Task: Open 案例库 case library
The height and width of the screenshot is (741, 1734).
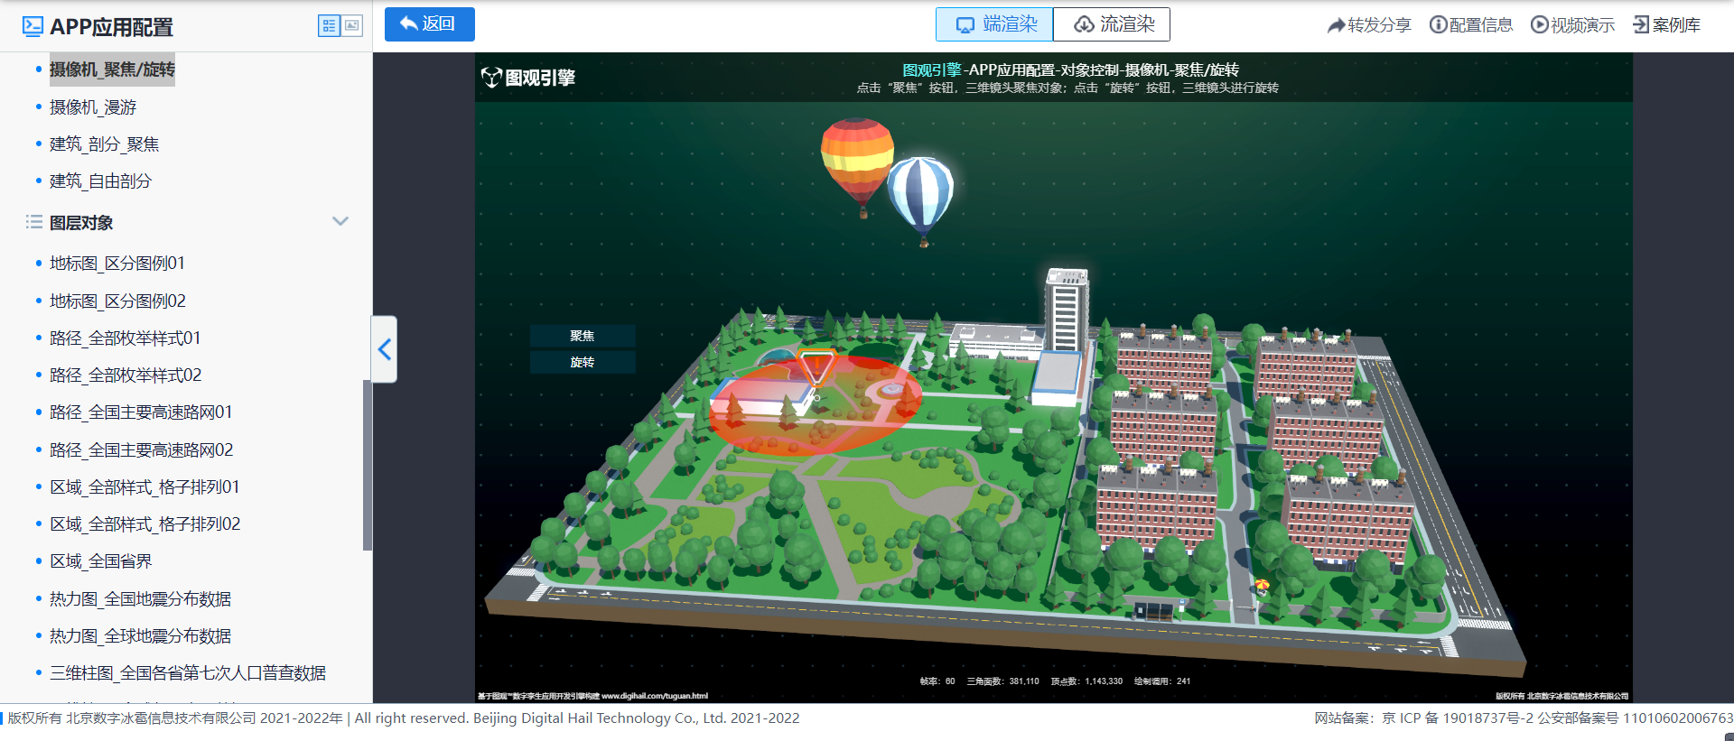Action: pos(1666,25)
